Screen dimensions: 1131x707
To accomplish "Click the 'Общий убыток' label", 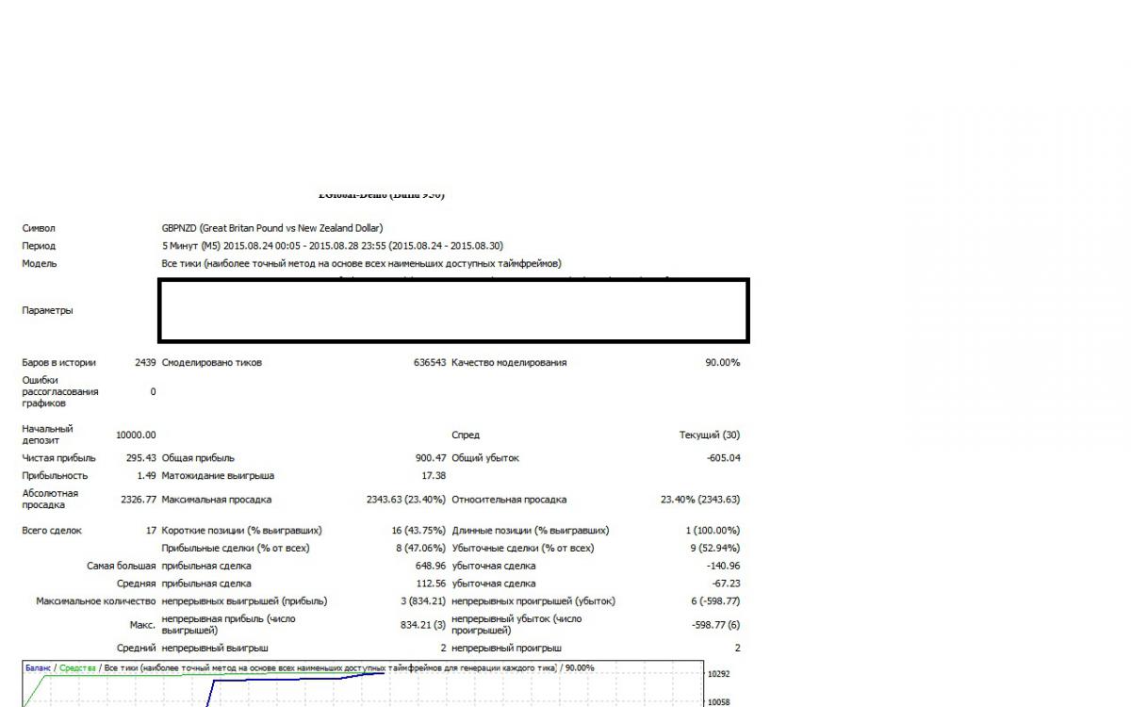I will click(485, 458).
